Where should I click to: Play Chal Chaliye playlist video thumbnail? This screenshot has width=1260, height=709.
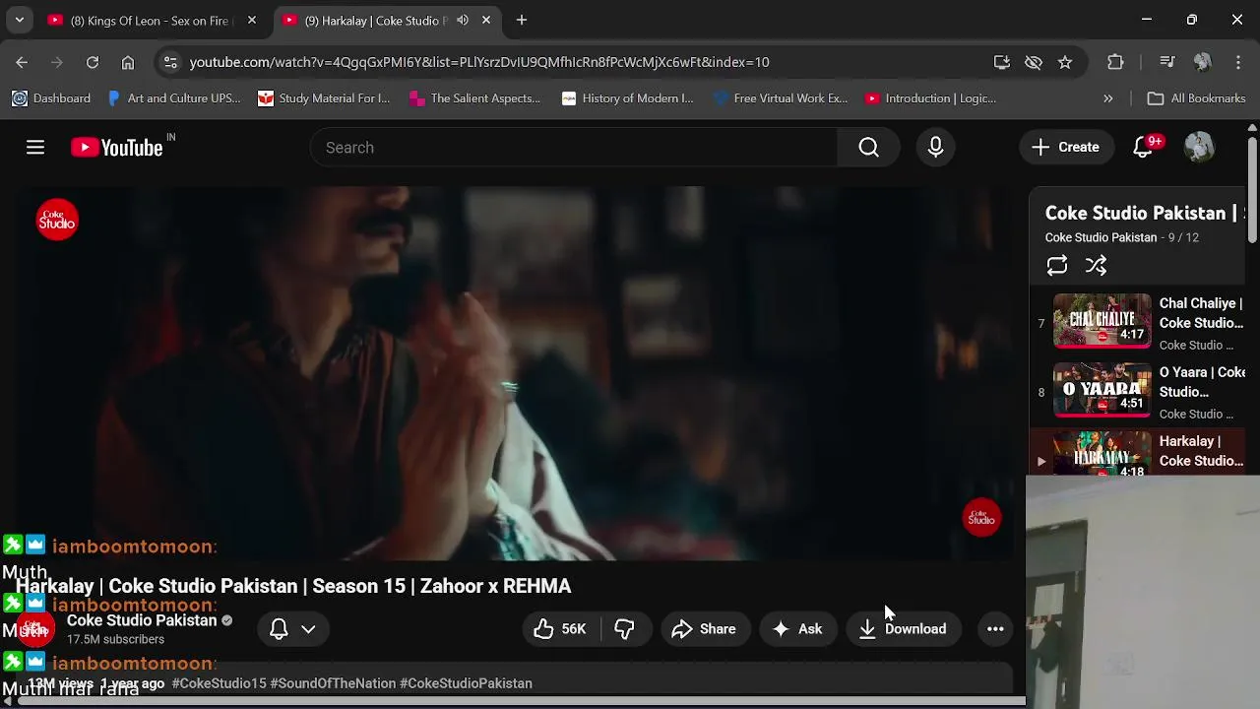[x=1102, y=321]
